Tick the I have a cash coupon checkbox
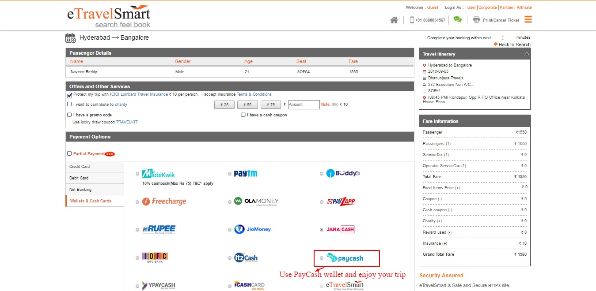The width and height of the screenshot is (596, 291). pos(243,115)
